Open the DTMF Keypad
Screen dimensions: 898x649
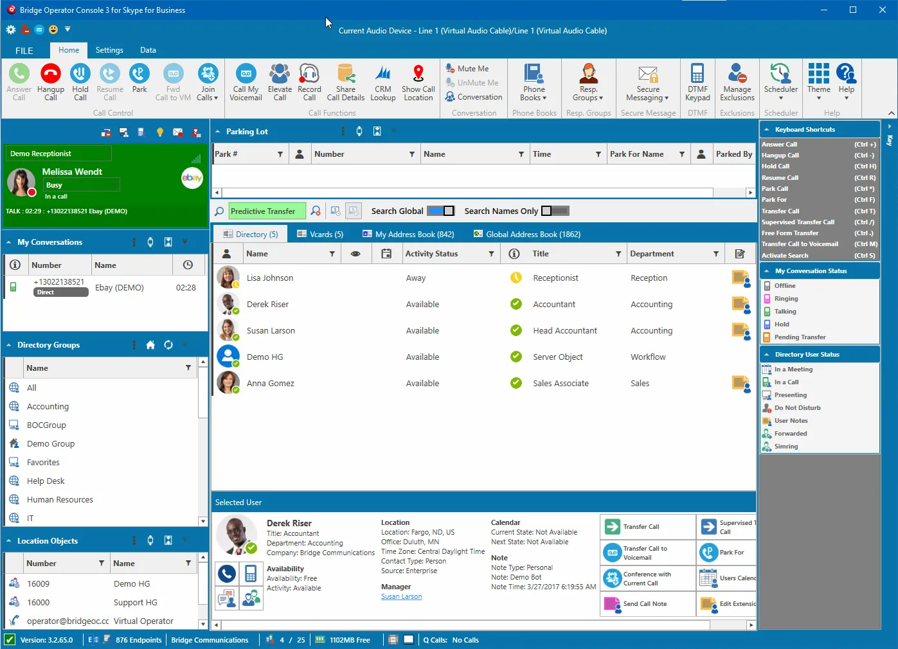point(697,75)
